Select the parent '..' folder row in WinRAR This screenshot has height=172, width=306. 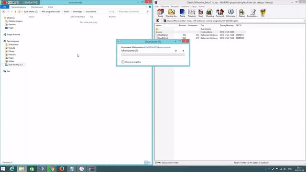point(200,29)
